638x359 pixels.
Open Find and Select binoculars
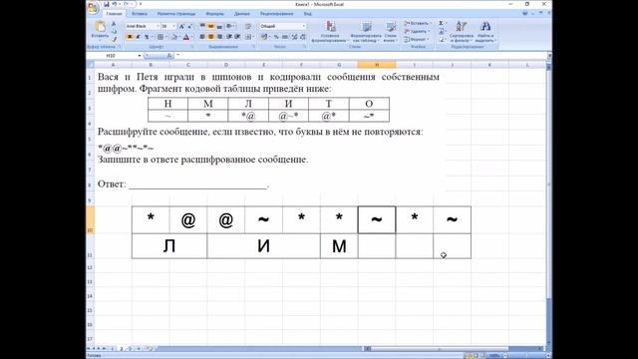485,31
